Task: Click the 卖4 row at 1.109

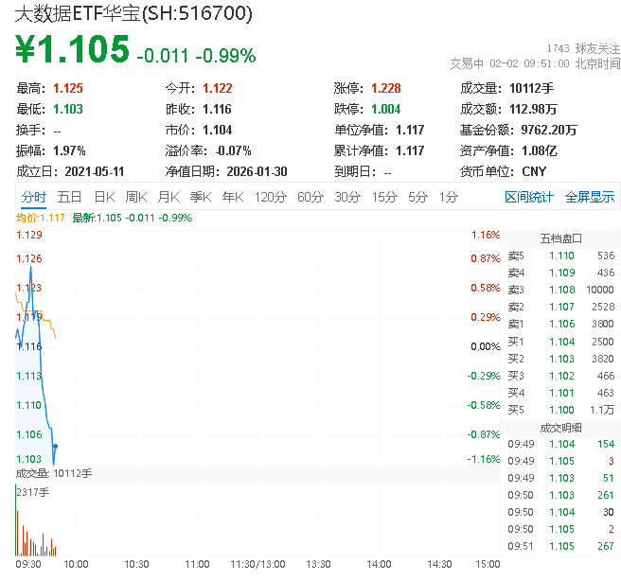Action: click(560, 273)
